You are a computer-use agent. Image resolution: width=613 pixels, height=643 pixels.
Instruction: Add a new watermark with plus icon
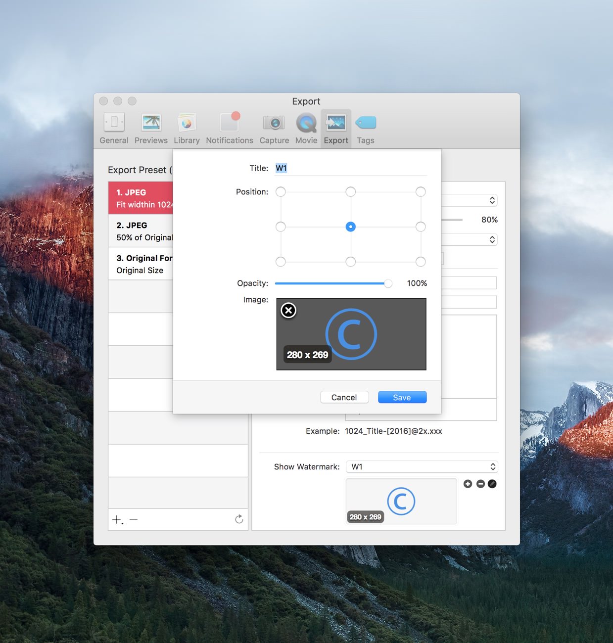468,484
